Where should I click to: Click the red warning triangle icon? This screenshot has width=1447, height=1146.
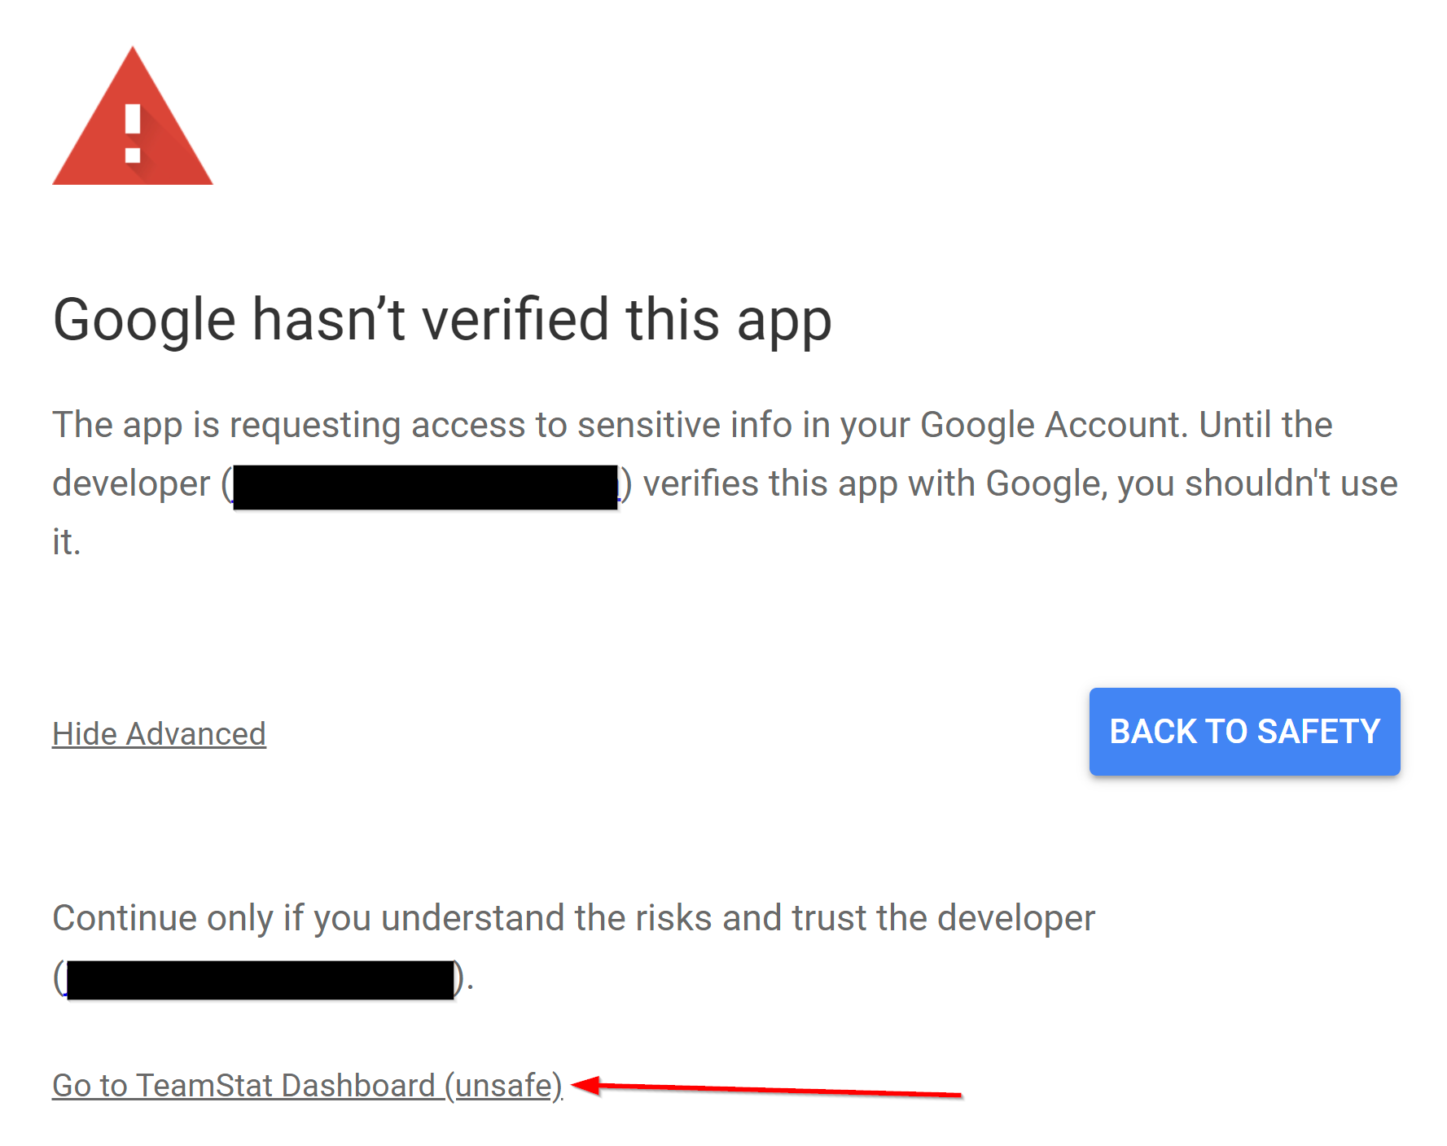pos(133,116)
